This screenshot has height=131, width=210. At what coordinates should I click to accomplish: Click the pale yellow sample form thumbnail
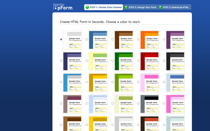tap(98, 61)
